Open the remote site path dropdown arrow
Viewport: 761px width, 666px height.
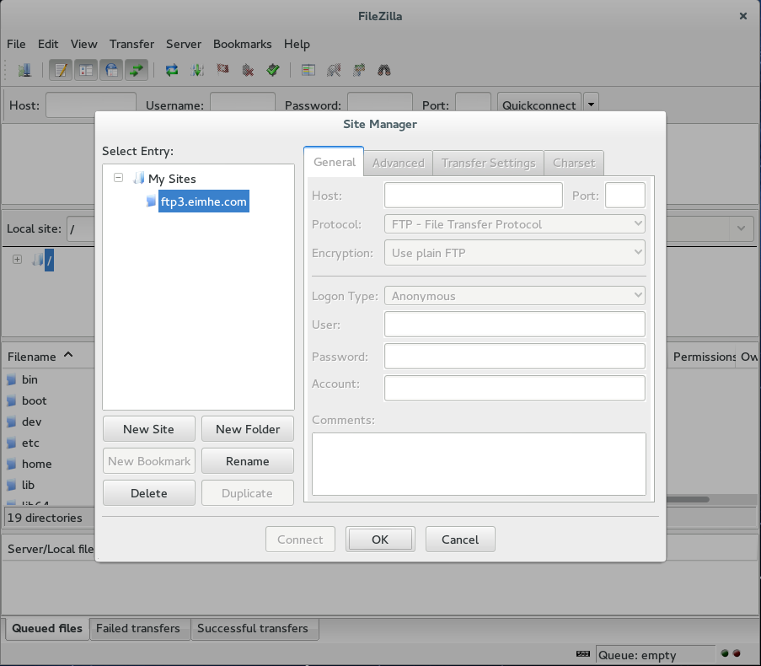click(741, 228)
